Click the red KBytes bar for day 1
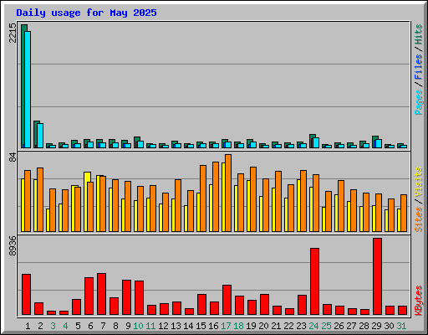Viewport: 428px width, 335px height. click(26, 294)
